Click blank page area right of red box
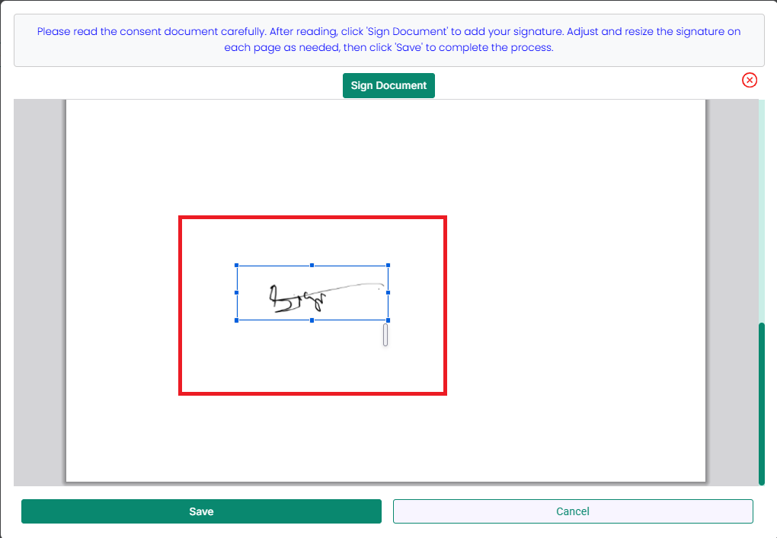Image resolution: width=777 pixels, height=538 pixels. 571,304
